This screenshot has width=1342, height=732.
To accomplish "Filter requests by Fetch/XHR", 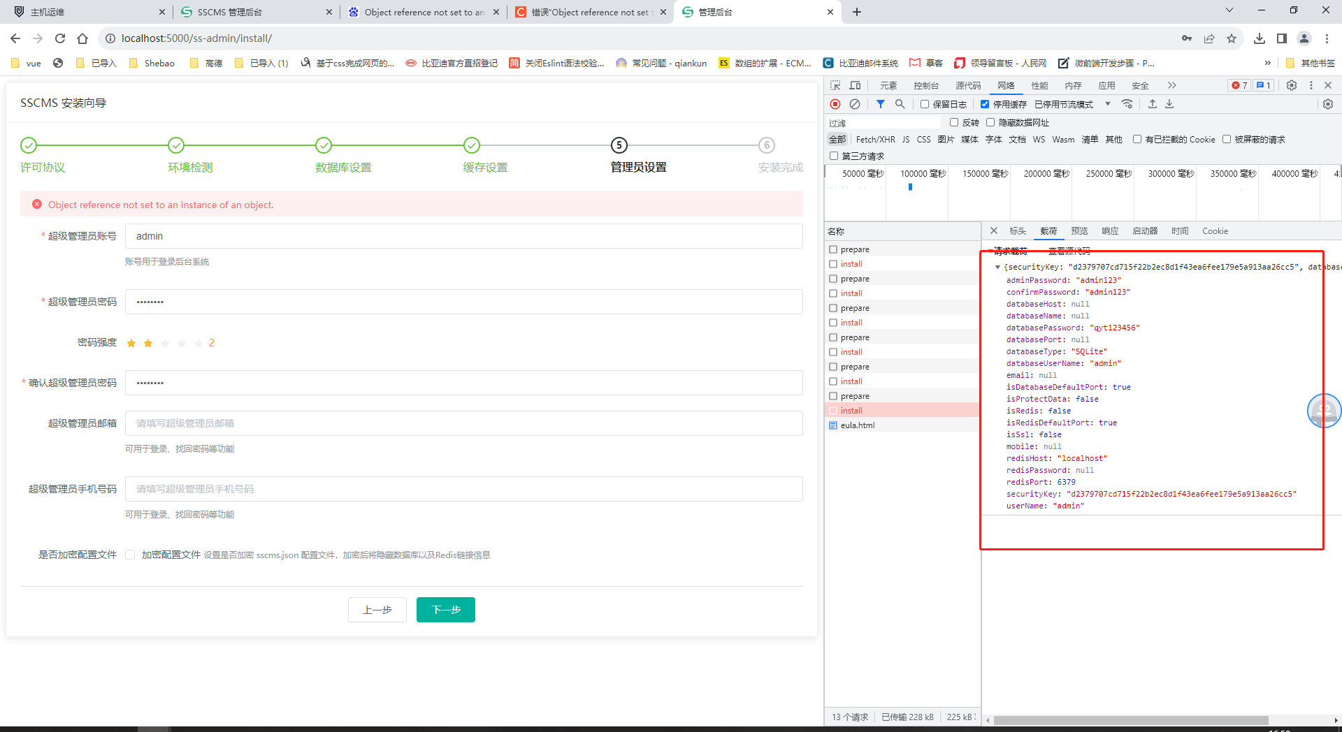I will click(875, 139).
